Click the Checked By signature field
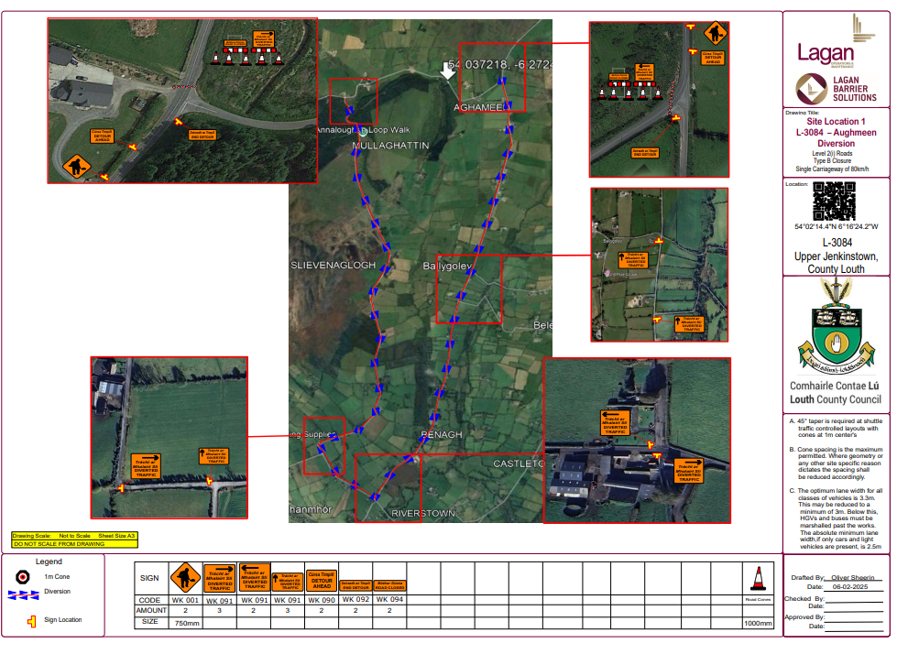Viewport: 897px width, 654px height. [x=854, y=602]
